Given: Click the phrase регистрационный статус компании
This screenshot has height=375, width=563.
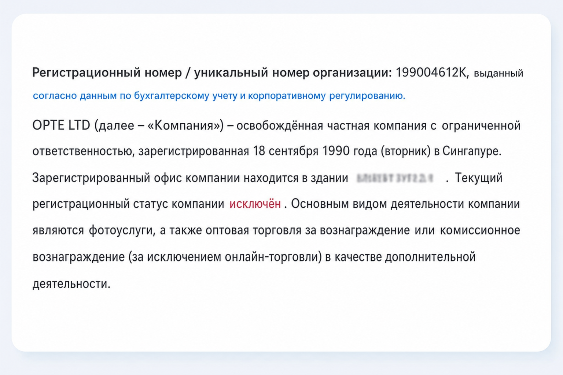Looking at the screenshot, I should (x=128, y=204).
